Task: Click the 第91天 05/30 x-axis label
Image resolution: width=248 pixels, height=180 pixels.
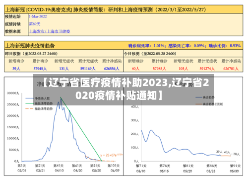Action: pyautogui.click(x=235, y=169)
